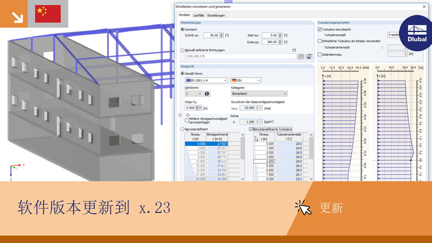Click the Ende φB spinner arrows
Image resolution: width=432 pixels, height=243 pixels.
click(280, 42)
